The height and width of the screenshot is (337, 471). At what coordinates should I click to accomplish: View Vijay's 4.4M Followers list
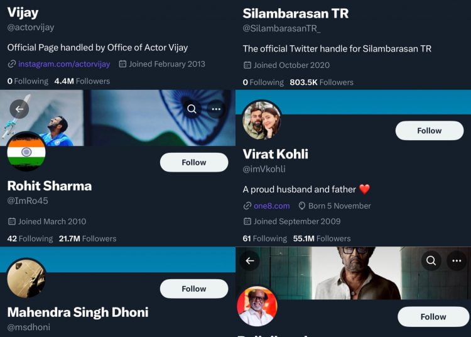82,81
